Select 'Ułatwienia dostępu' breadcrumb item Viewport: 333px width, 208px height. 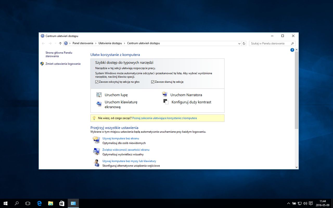point(110,43)
